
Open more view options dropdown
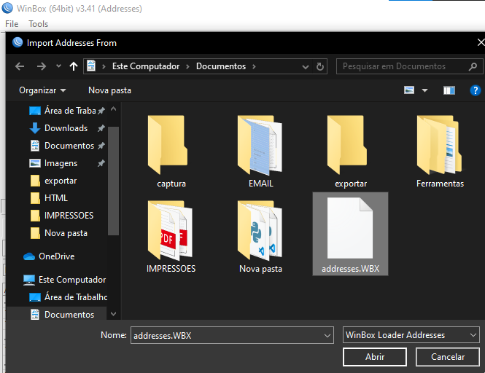pos(424,90)
